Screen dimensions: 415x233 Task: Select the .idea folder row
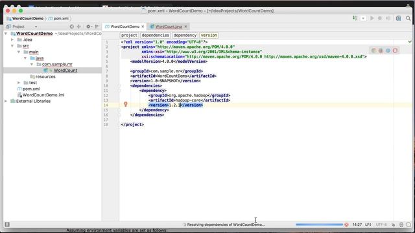53,39
